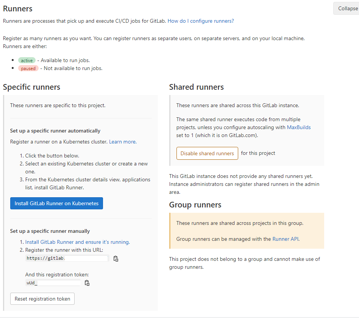Select the https://gitlab URL field
Screen dimensions: 359x318
tap(67, 258)
